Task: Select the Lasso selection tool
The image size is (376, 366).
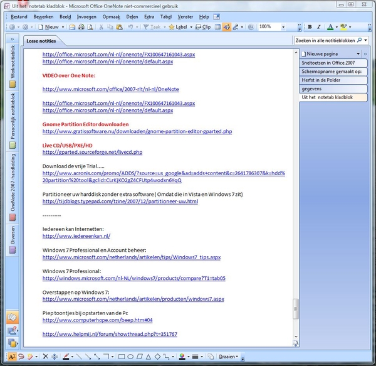Action: 21,357
